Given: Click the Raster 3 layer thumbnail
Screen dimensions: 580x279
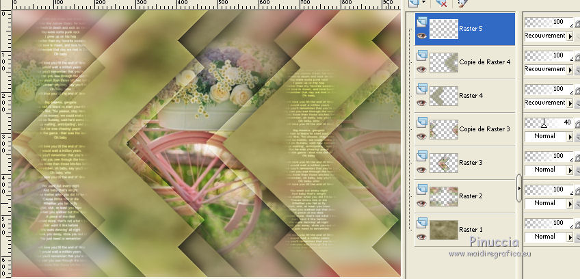Looking at the screenshot, I should (444, 163).
